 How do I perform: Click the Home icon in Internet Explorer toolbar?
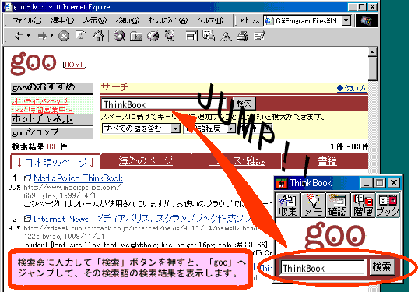pyautogui.click(x=97, y=36)
